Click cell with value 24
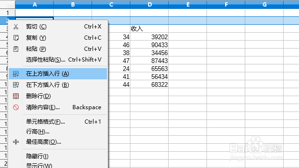The image size is (299, 168). [119, 69]
